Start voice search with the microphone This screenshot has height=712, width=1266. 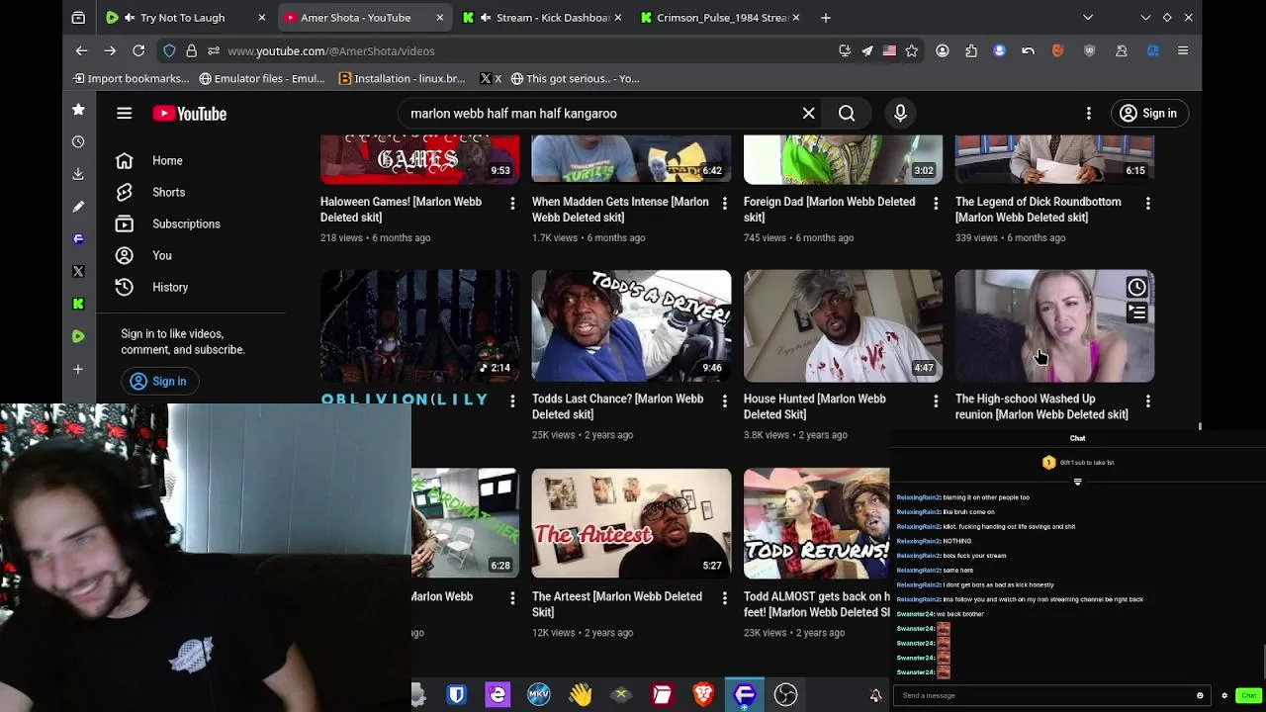tap(900, 114)
